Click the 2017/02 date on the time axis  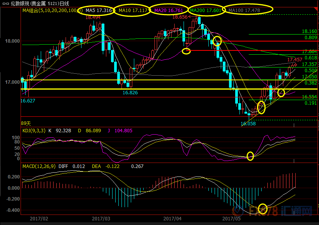[x=39, y=219]
